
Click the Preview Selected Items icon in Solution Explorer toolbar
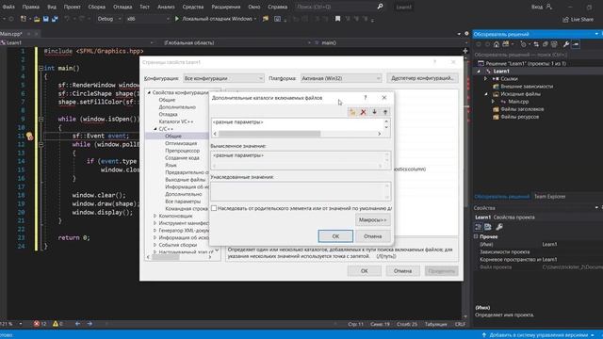click(576, 44)
